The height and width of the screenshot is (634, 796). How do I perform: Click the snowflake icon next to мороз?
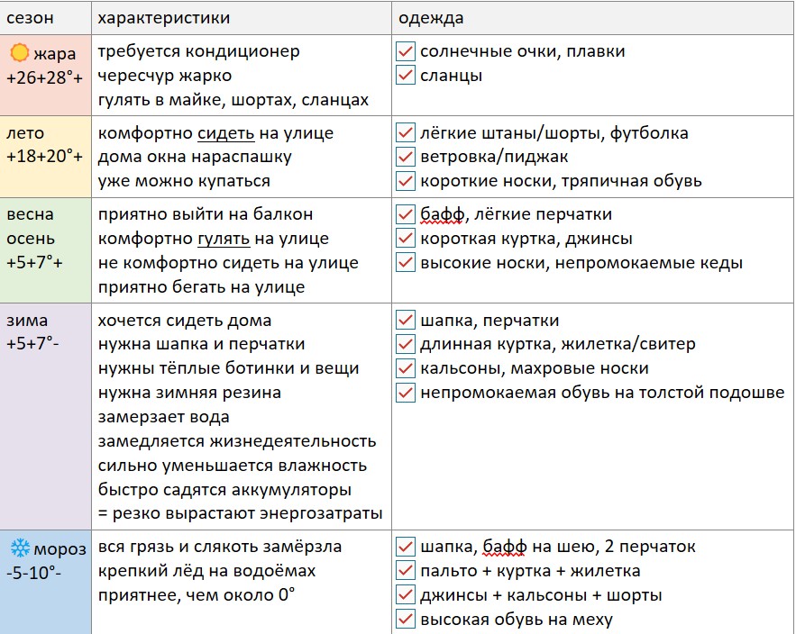[x=20, y=548]
